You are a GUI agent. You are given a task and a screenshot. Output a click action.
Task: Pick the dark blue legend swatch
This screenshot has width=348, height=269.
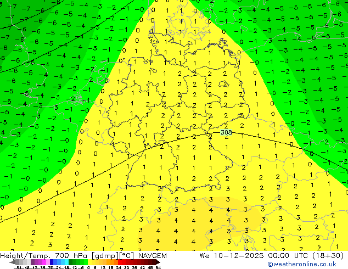click(x=52, y=262)
